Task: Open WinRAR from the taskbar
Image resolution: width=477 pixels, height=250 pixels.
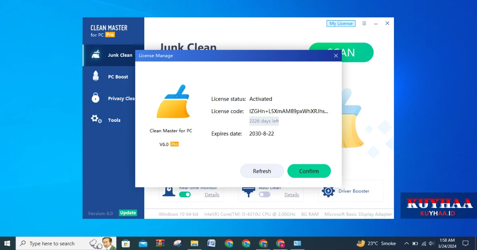Action: pyautogui.click(x=160, y=243)
